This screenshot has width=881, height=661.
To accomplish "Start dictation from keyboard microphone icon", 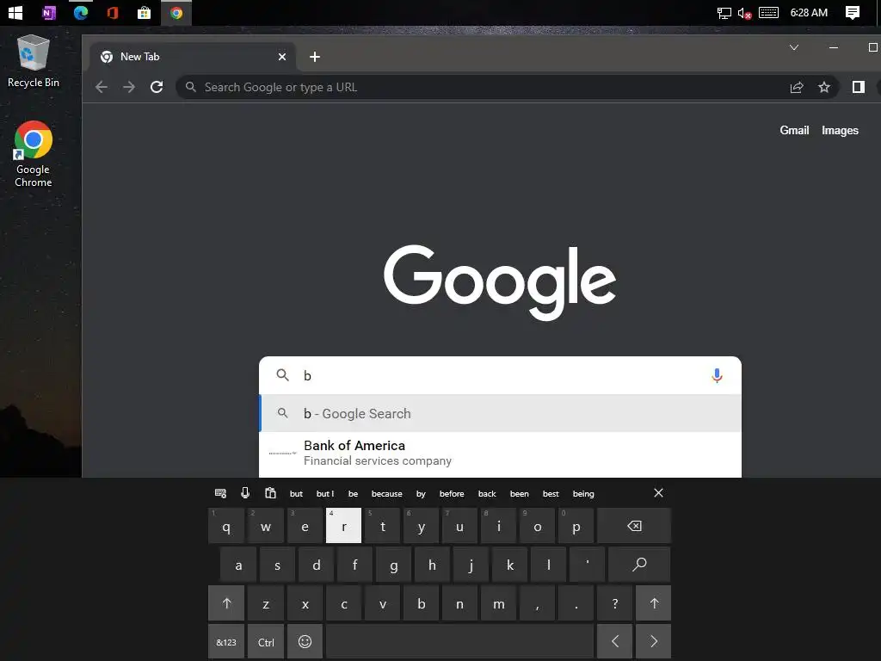I will click(x=245, y=493).
